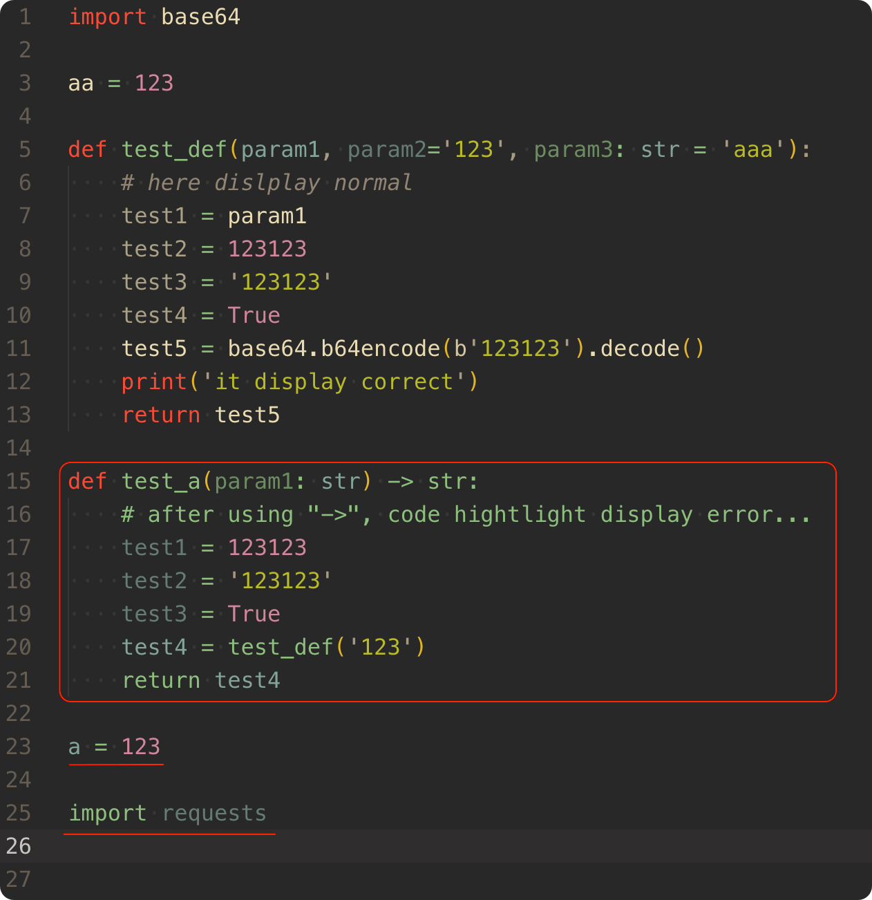872x900 pixels.
Task: Click 'return test4' on line 21
Action: point(201,680)
